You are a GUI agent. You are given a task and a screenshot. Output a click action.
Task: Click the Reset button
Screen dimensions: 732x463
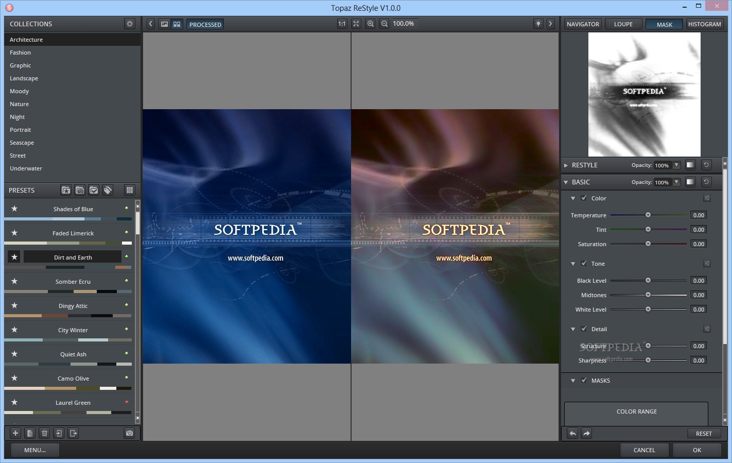tap(704, 434)
